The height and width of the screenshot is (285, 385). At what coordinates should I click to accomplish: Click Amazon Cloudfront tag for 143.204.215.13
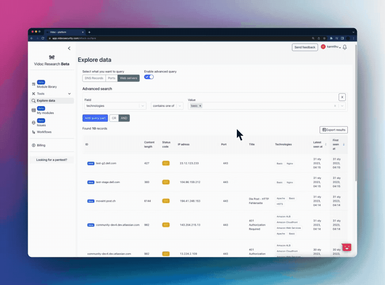pos(287,222)
